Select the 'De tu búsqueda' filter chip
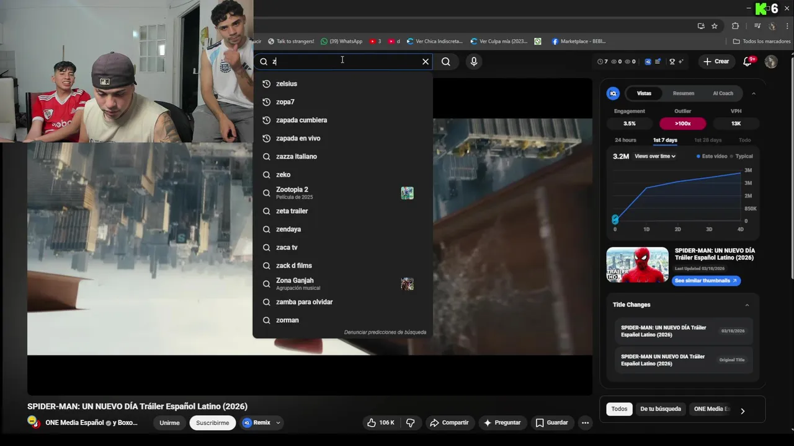The image size is (794, 446). [x=661, y=409]
